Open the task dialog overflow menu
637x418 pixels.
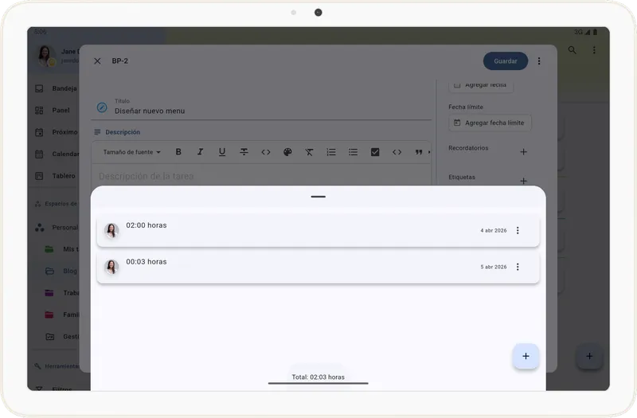[539, 61]
